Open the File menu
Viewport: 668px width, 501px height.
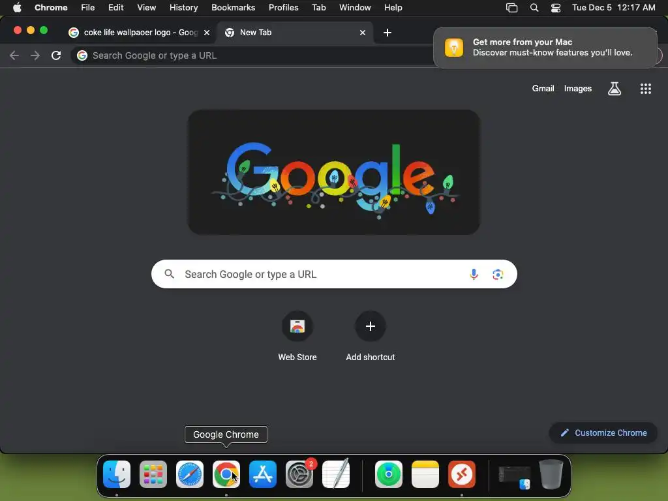pyautogui.click(x=88, y=7)
